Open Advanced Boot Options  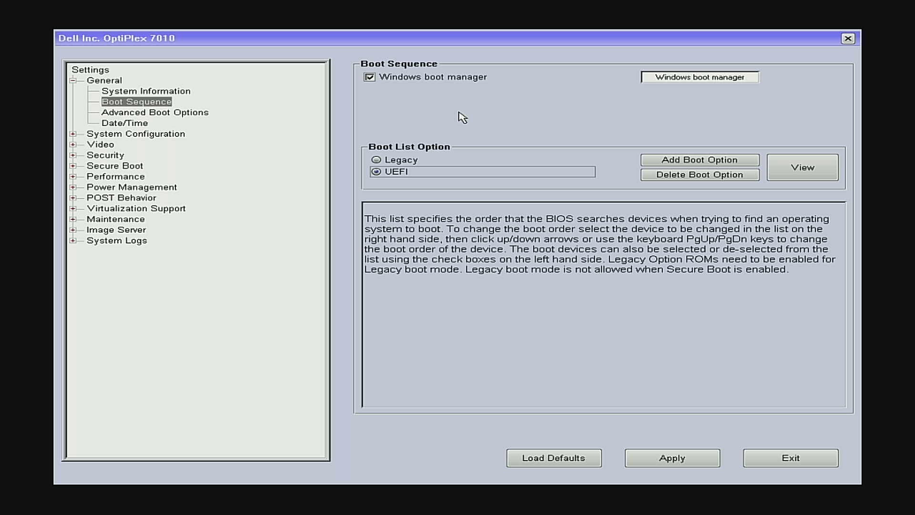coord(155,113)
